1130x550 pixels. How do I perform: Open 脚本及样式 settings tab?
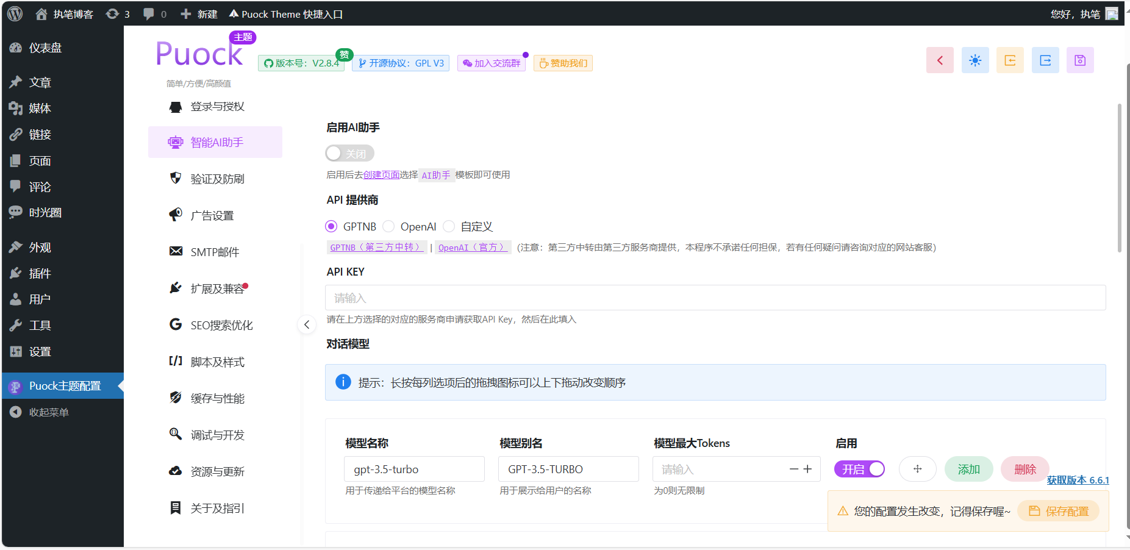point(215,362)
